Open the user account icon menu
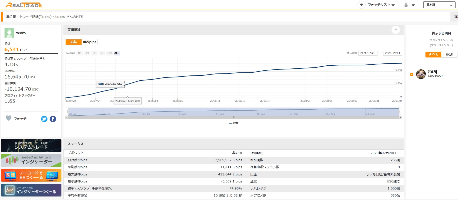458x200 pixels. click(x=406, y=5)
